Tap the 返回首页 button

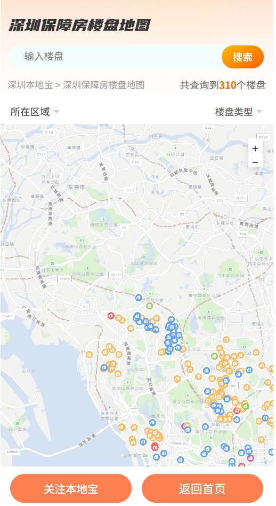click(202, 488)
